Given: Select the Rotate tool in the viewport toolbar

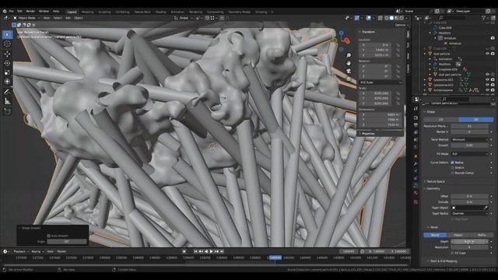Looking at the screenshot, I should click(7, 63).
